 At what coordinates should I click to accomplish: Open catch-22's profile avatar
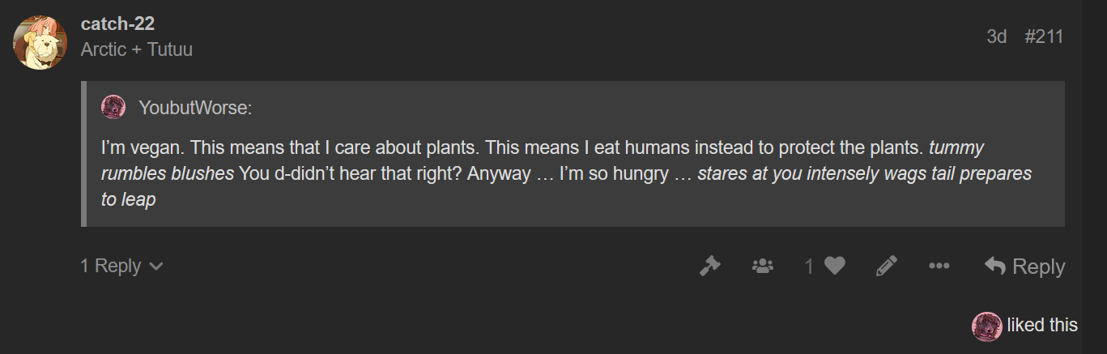point(40,43)
